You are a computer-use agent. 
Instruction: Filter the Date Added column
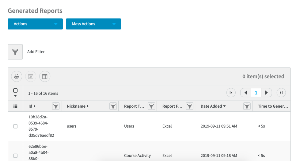(x=247, y=106)
